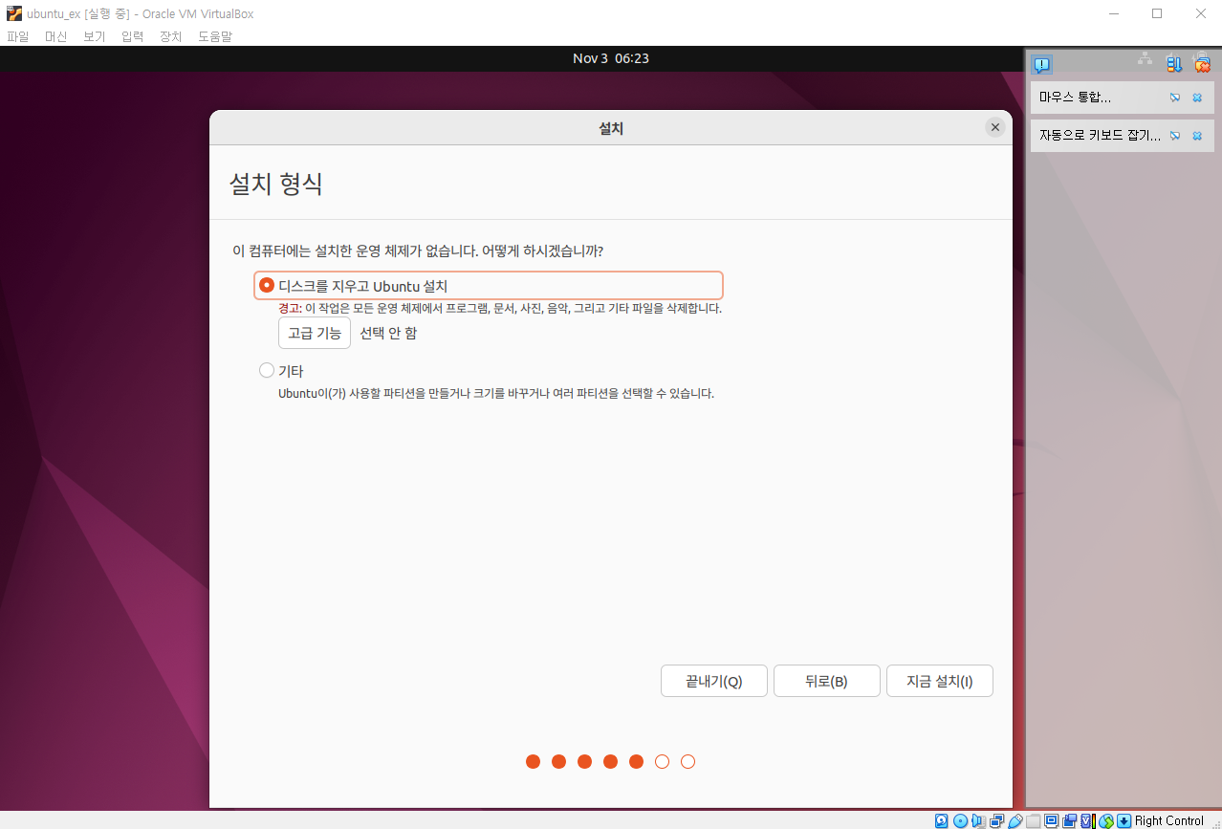This screenshot has height=829, width=1222.
Task: Close the 설치 installer dialog with X
Action: 995,127
